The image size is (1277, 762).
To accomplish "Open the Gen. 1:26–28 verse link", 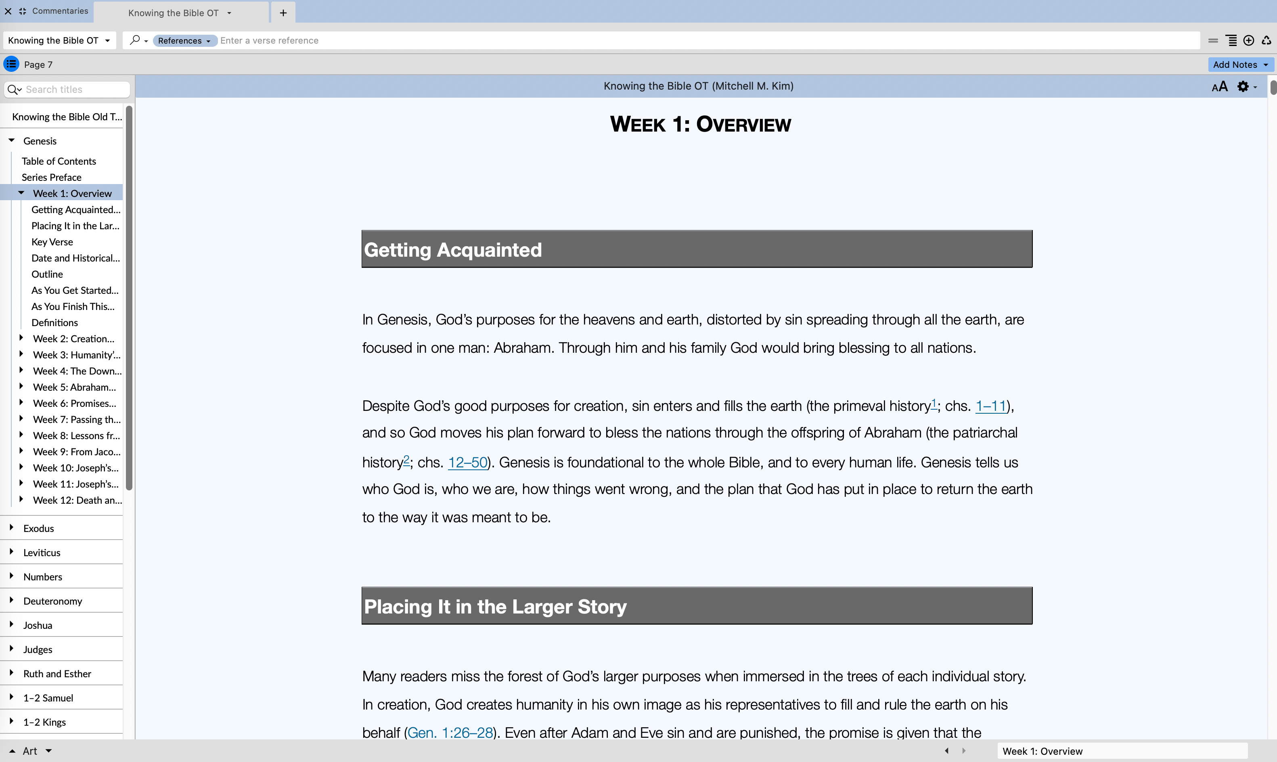I will [450, 732].
